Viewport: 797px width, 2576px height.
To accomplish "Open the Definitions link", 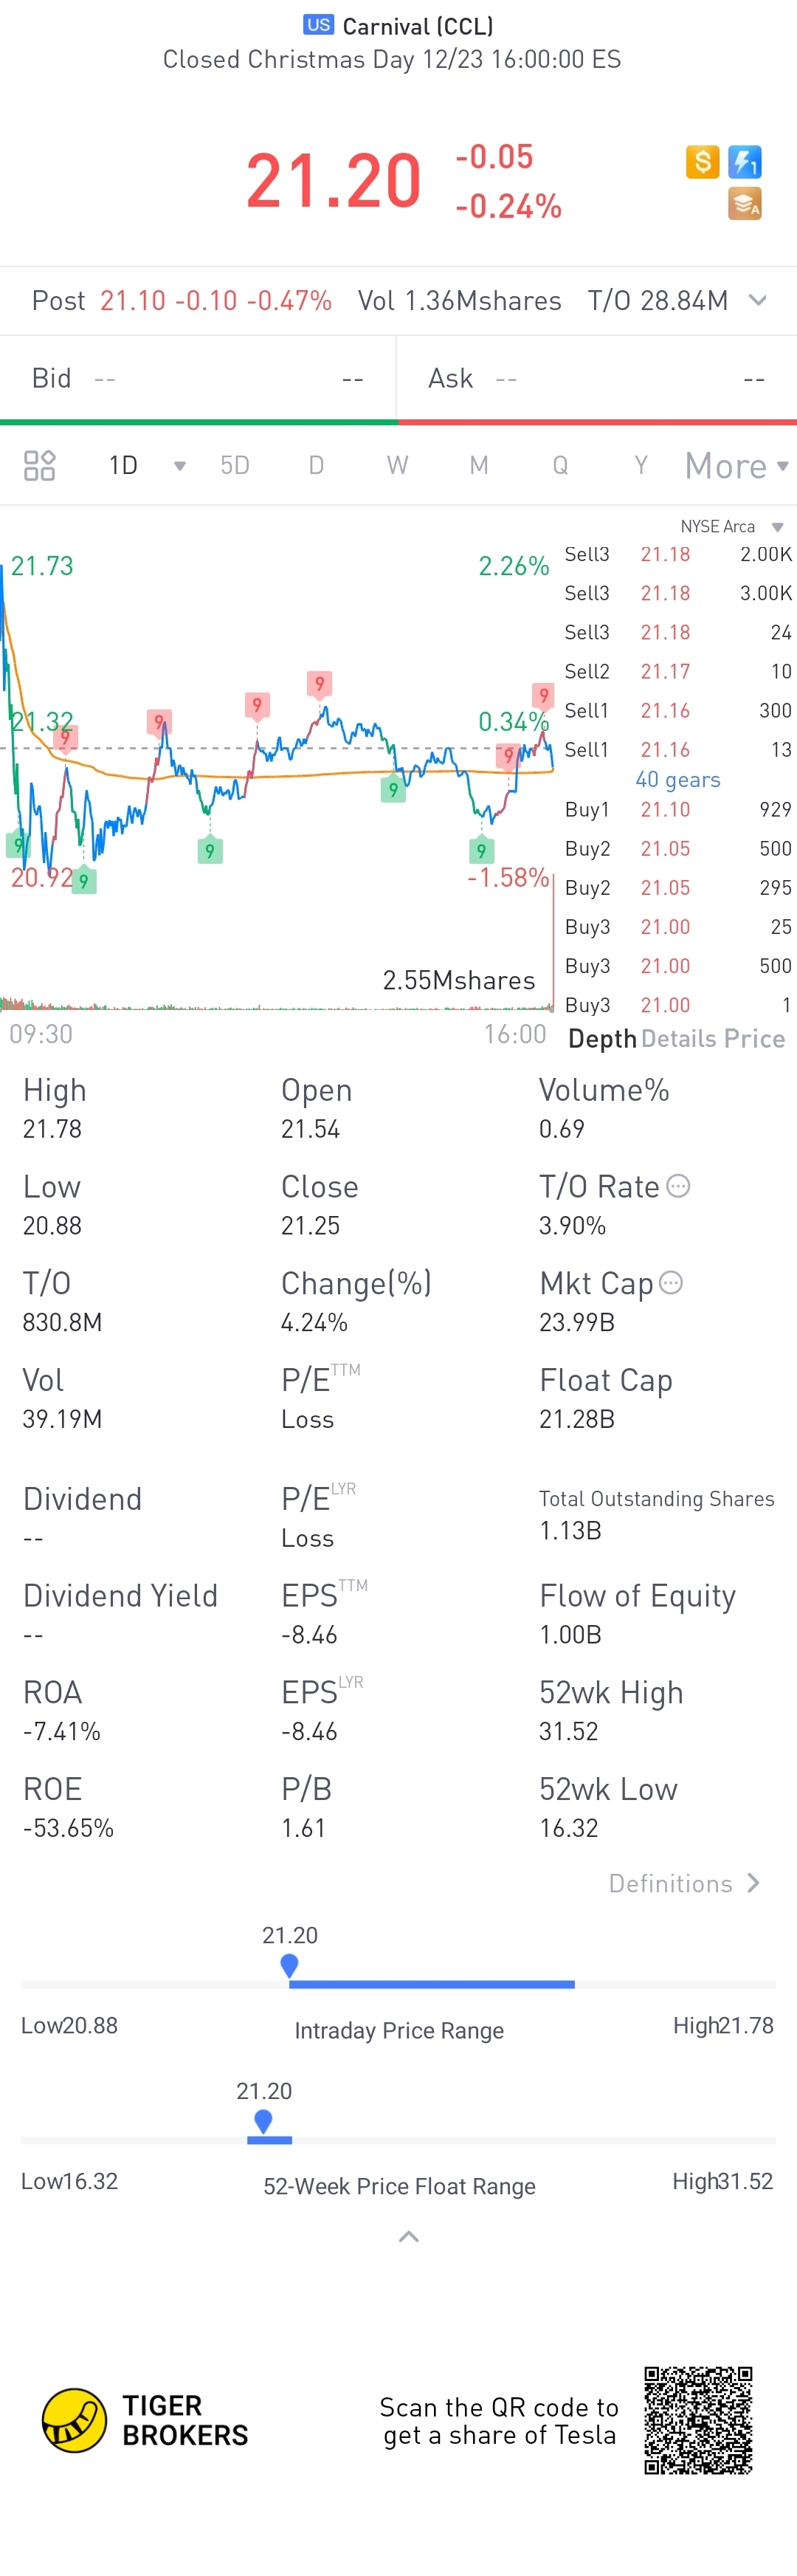I will 685,1883.
